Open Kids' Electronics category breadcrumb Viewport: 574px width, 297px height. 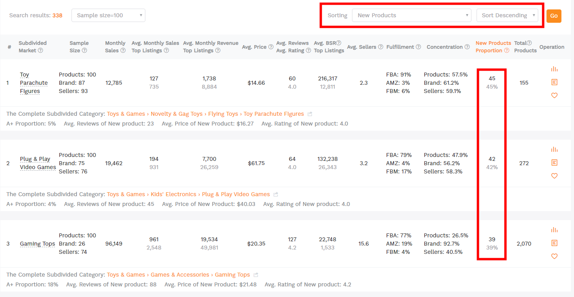(173, 194)
